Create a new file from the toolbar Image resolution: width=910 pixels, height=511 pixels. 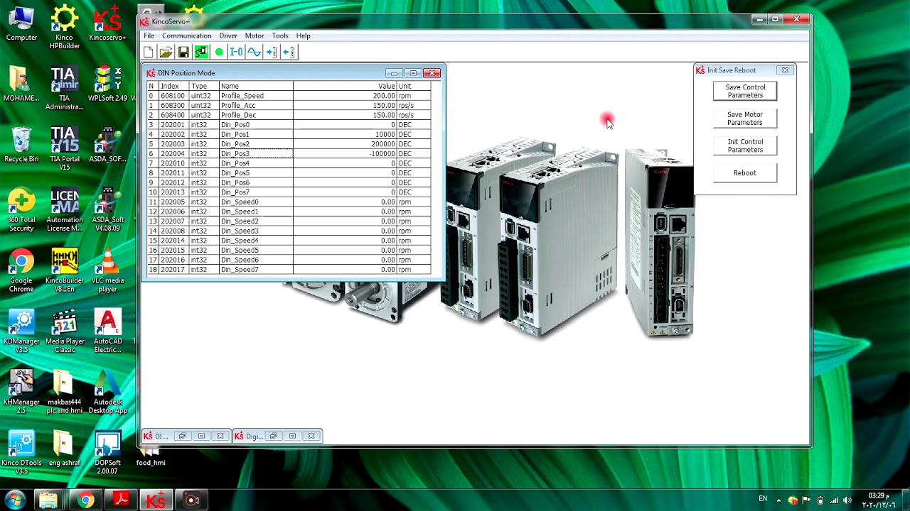click(x=149, y=52)
